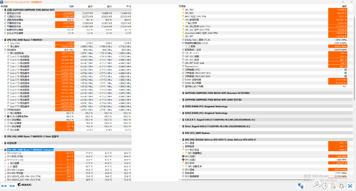The image size is (356, 191).
Task: Click the 2,394.6 MHz memory controller value
Action: (x=341, y=43)
